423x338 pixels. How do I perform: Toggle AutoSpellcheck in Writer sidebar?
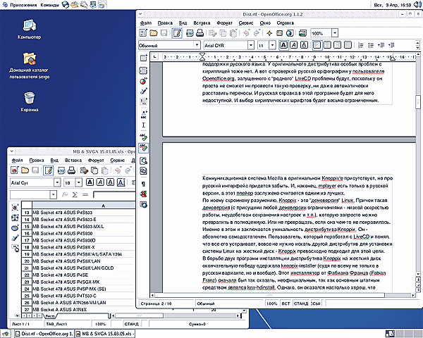tap(143, 148)
